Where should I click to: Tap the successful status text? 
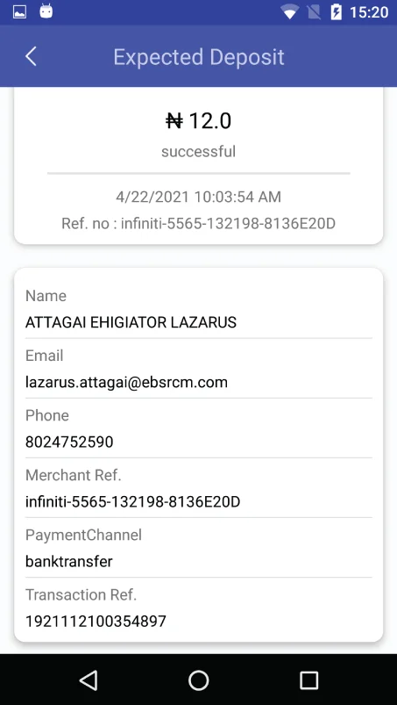coord(198,152)
